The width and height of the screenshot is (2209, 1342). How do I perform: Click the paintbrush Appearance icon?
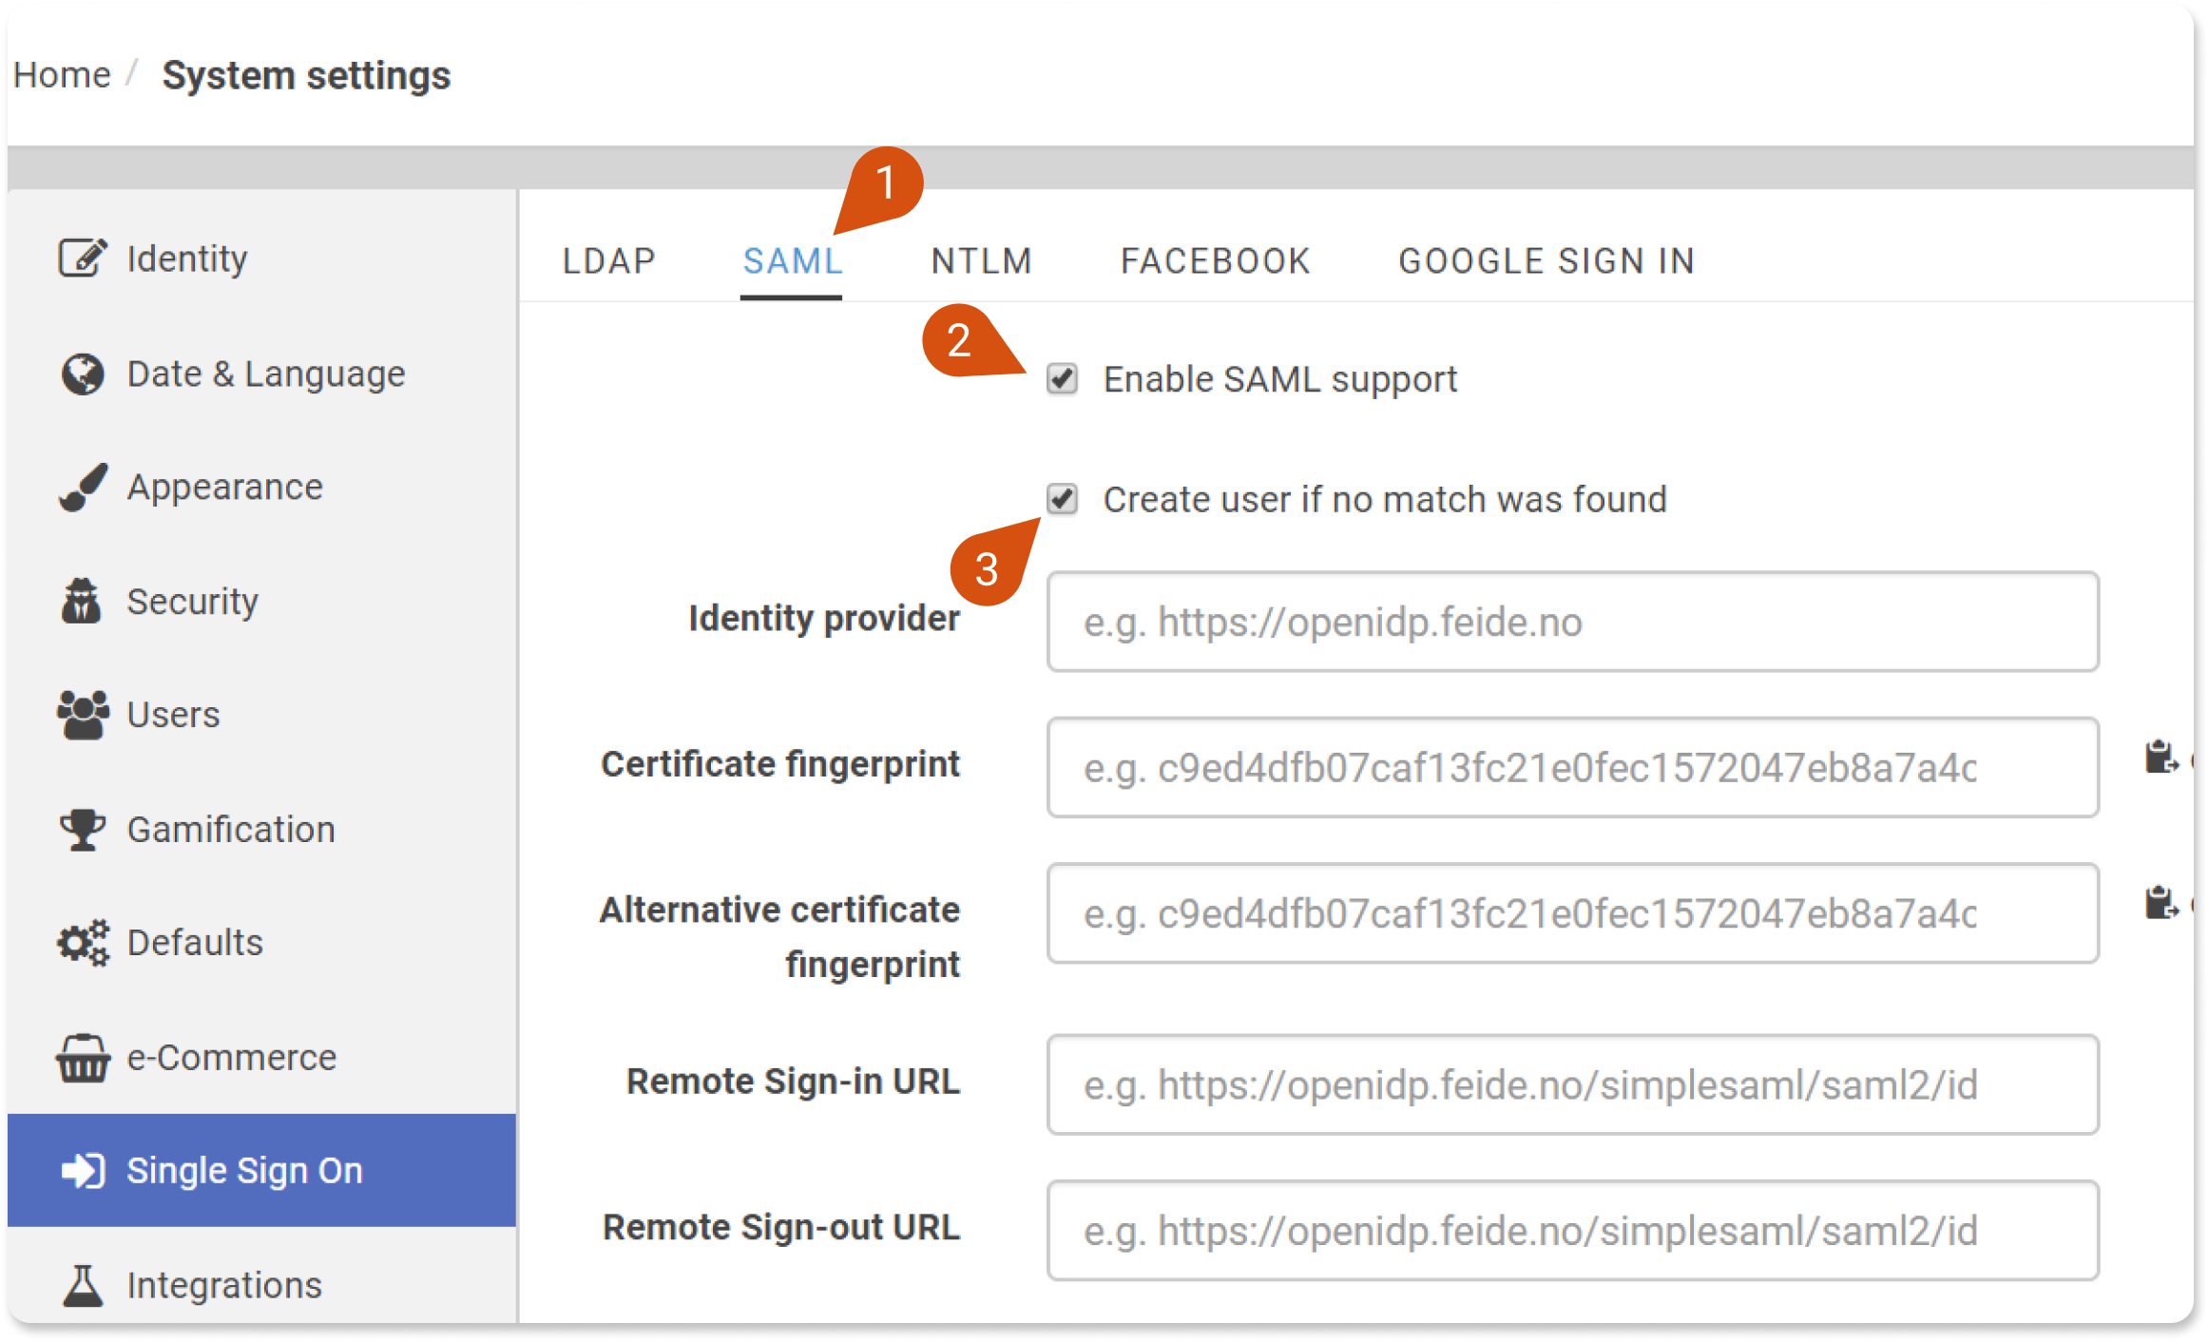[x=83, y=487]
